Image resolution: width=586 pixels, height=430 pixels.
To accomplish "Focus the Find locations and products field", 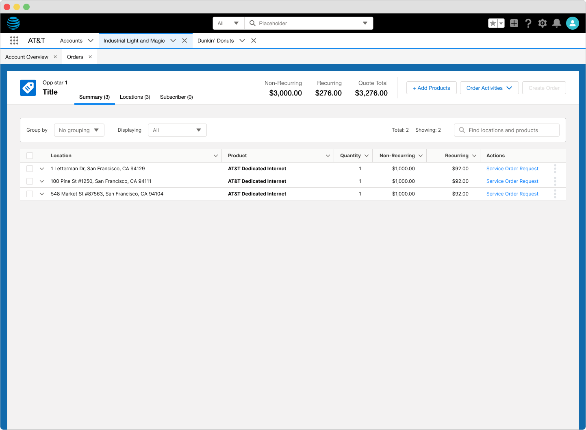I will tap(507, 130).
